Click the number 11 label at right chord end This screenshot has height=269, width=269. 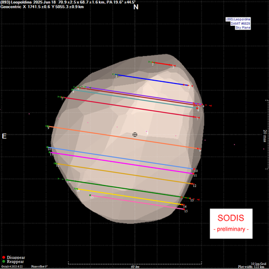tap(195, 175)
